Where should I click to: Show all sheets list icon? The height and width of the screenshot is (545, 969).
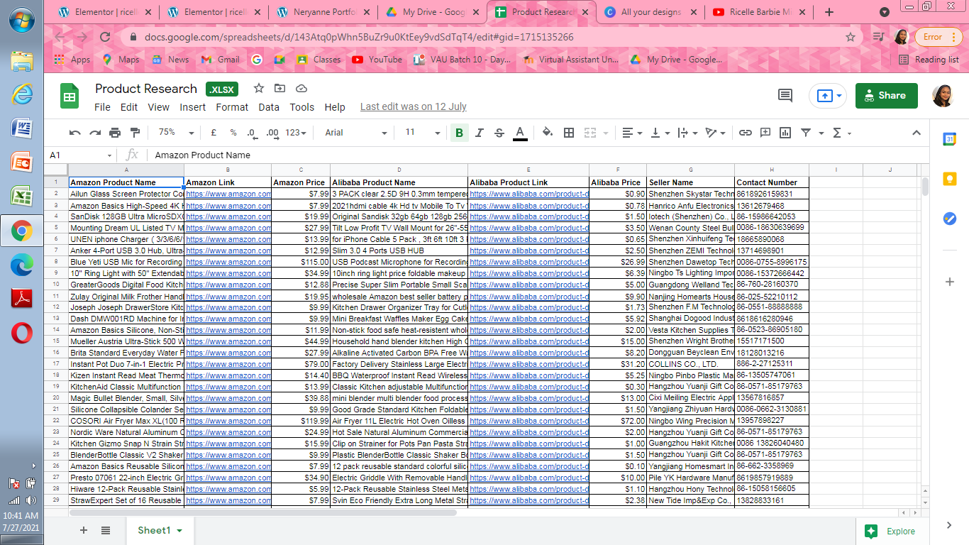106,530
